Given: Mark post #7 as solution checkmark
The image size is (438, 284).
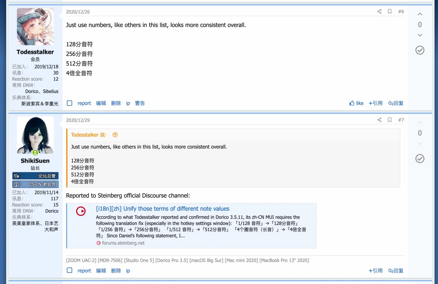Looking at the screenshot, I should pos(420,159).
